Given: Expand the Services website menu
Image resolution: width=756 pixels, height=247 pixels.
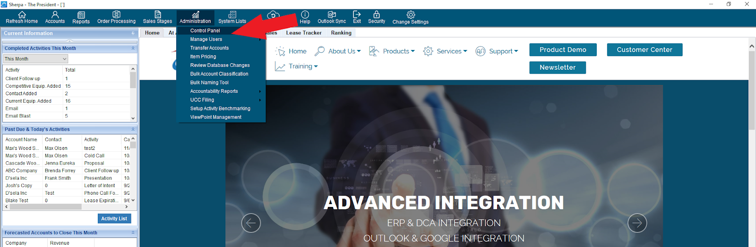Looking at the screenshot, I should tap(465, 51).
